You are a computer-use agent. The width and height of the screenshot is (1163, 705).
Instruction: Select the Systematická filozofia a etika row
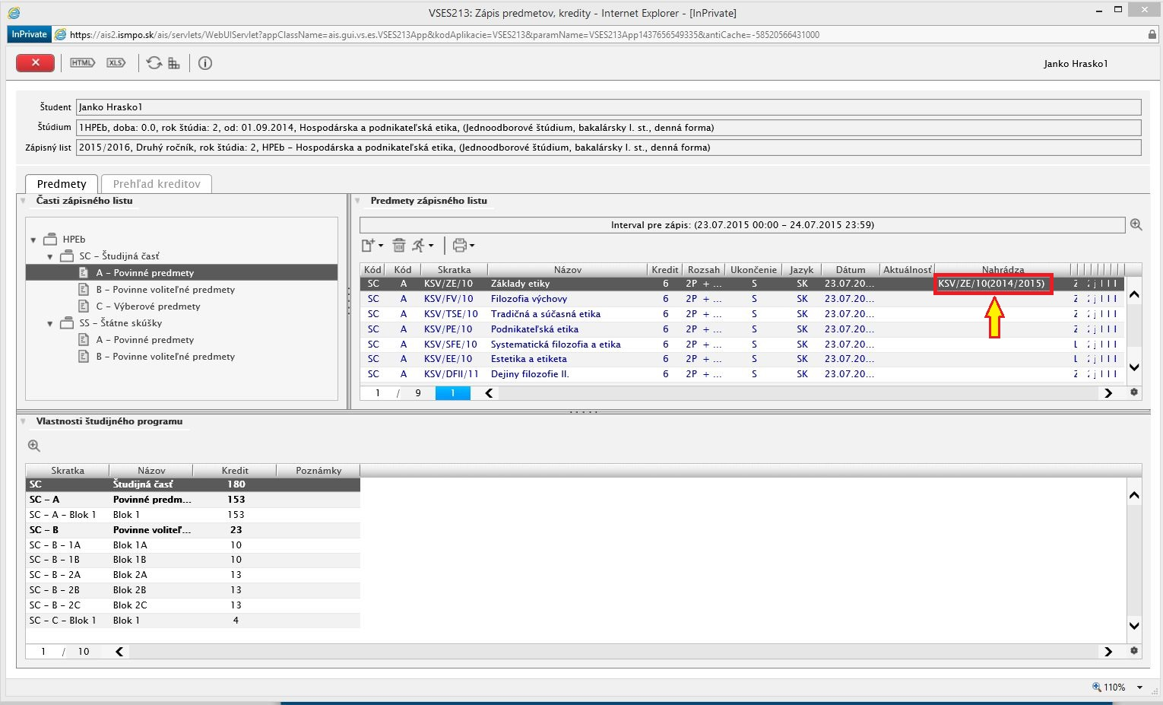tap(742, 345)
